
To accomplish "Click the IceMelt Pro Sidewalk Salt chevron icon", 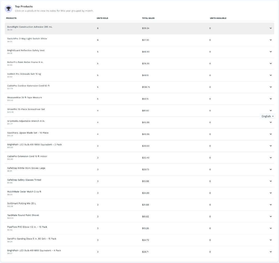I will click(271, 75).
